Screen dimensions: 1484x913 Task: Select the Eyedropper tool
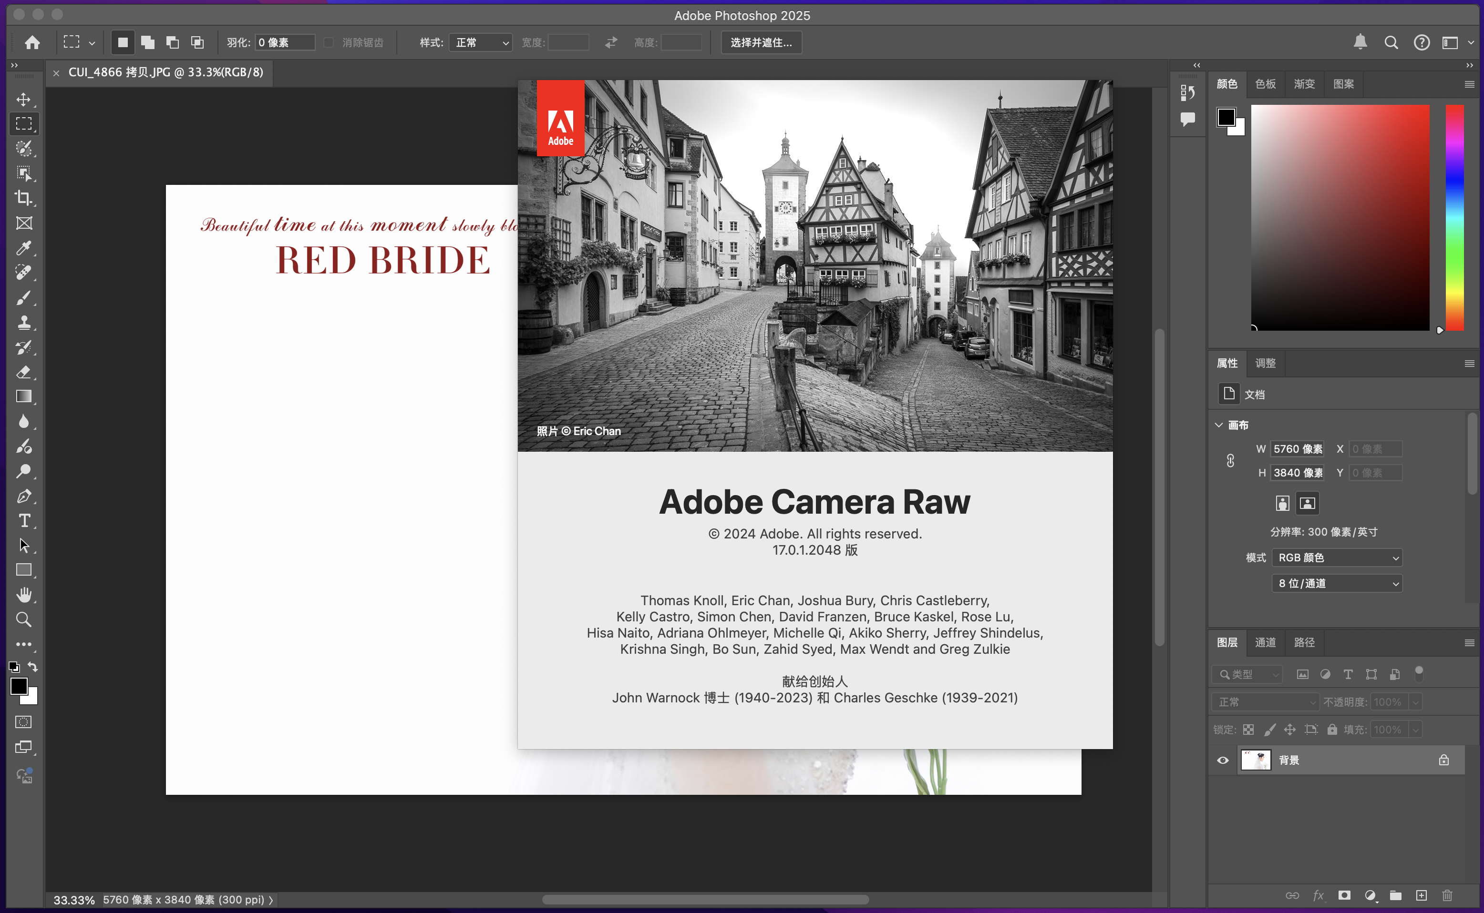pos(23,248)
